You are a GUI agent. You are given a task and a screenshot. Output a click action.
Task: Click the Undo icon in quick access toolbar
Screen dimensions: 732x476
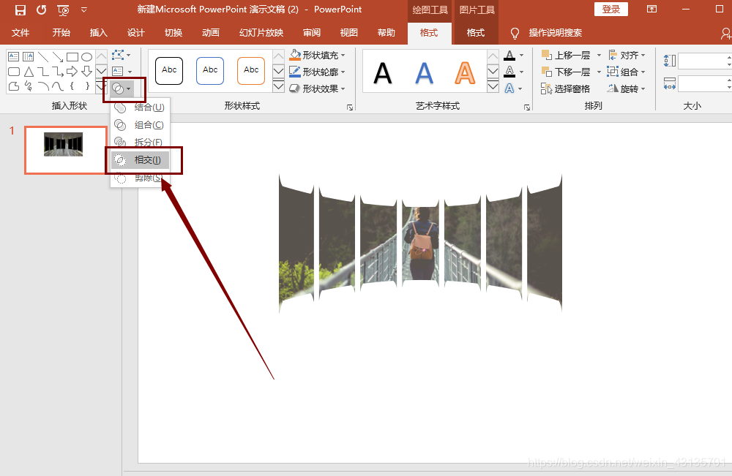41,10
